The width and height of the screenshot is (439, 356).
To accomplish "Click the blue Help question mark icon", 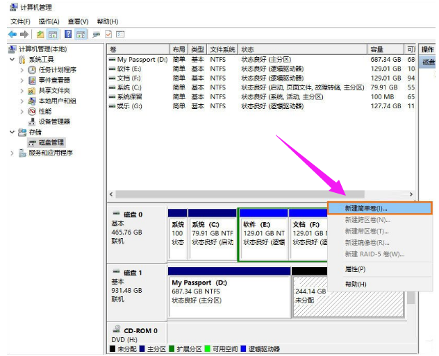I will point(69,34).
